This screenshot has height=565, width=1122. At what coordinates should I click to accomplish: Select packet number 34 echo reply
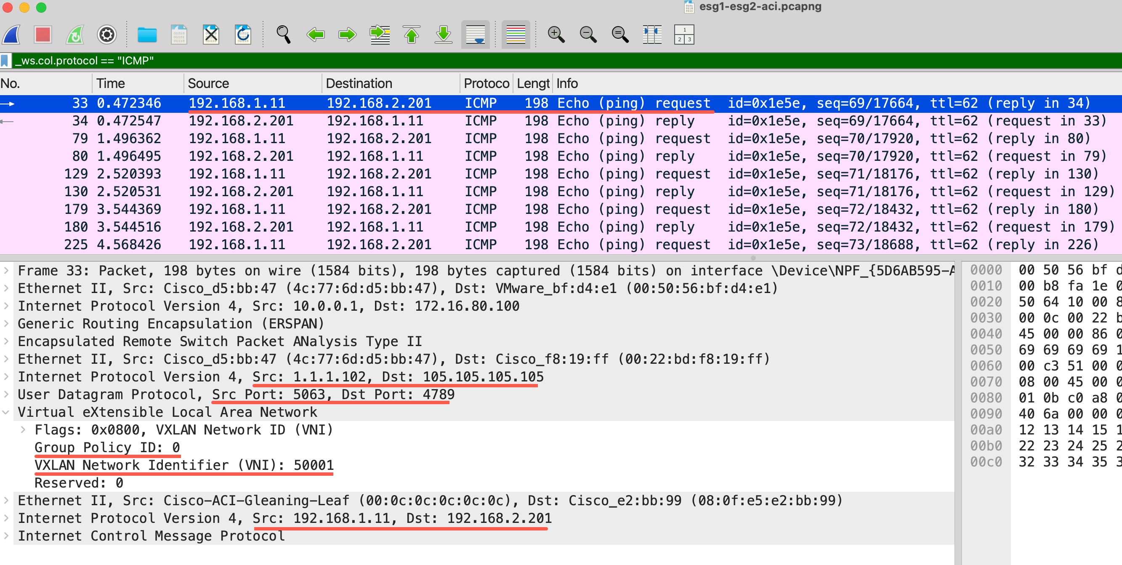tap(561, 121)
